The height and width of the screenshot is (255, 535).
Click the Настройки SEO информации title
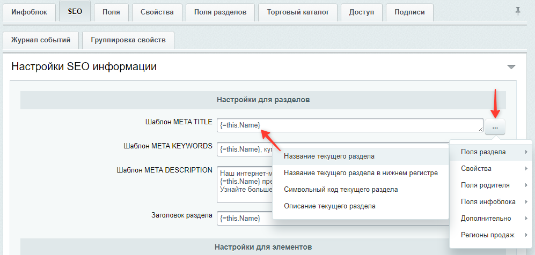pyautogui.click(x=84, y=66)
